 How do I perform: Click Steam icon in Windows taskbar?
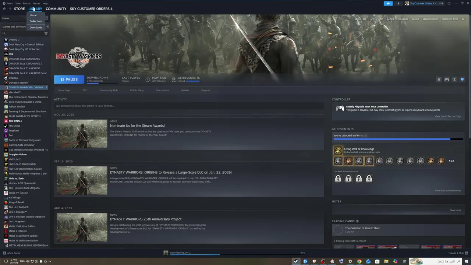295,261
